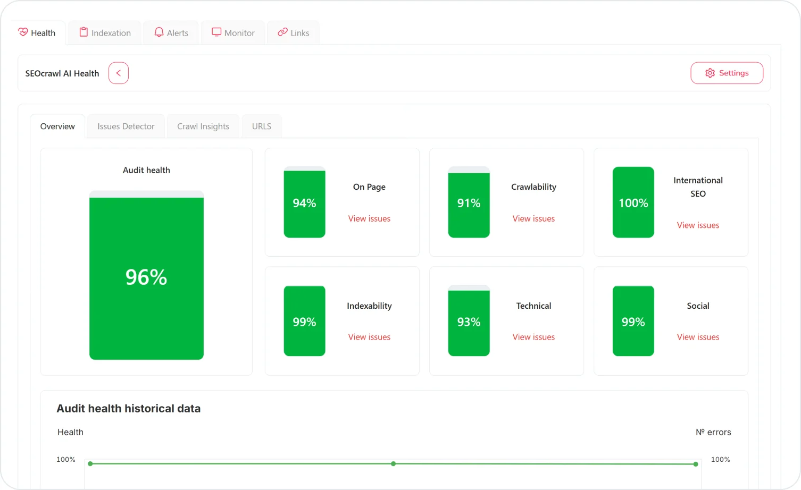Viewport: 801px width, 490px height.
Task: View issues for Crawlability
Action: tap(533, 219)
